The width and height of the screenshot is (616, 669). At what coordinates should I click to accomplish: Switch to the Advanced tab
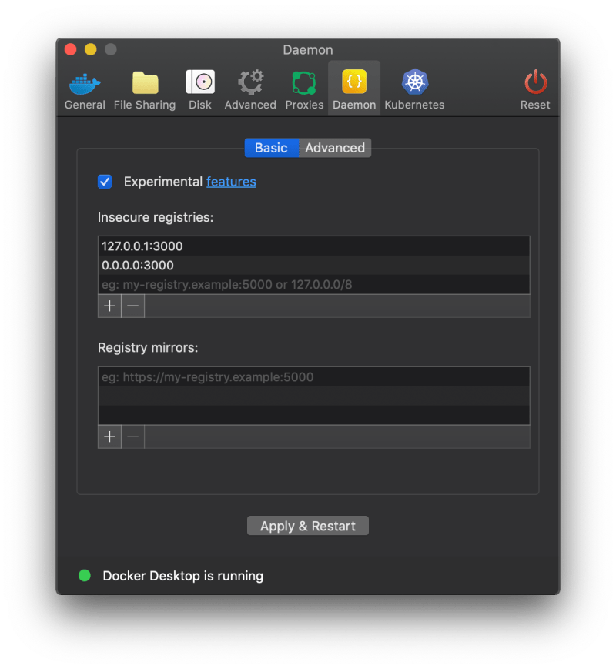(334, 148)
